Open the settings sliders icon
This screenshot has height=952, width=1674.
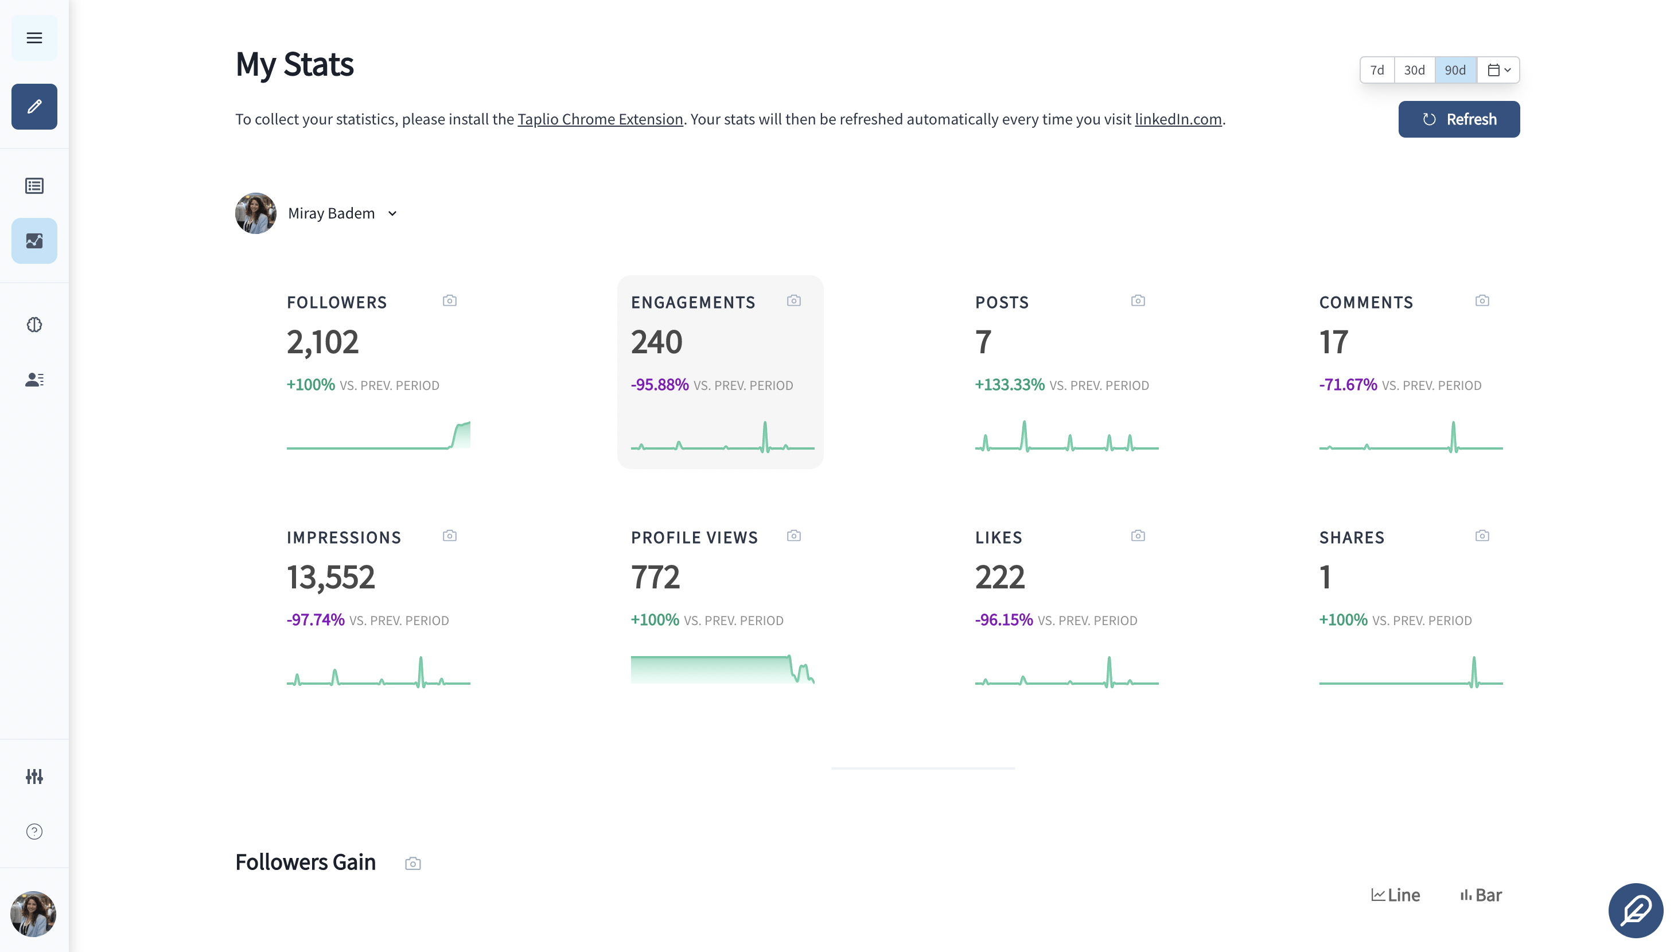point(34,777)
